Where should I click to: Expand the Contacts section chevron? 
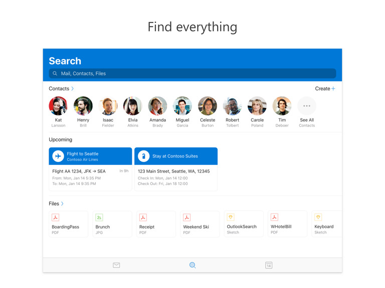pyautogui.click(x=72, y=88)
